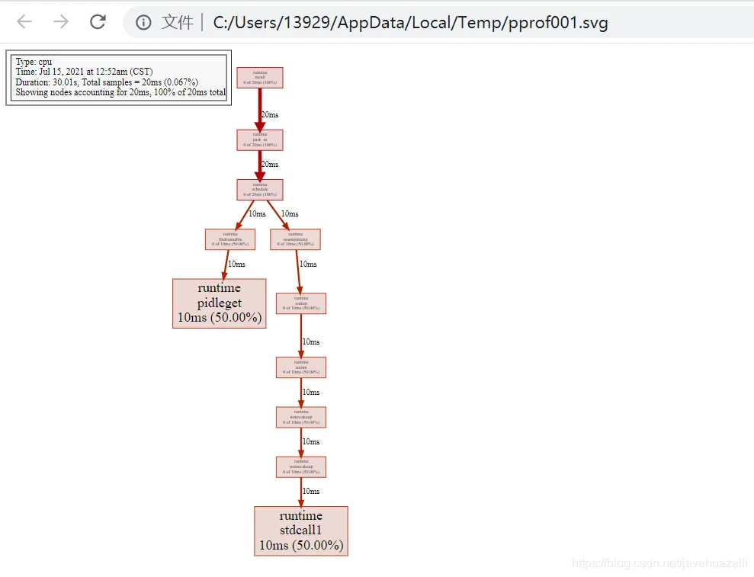Click the 10ms label between notewakeup and semawakeup
Viewport: 754px width, 577px height.
(311, 442)
